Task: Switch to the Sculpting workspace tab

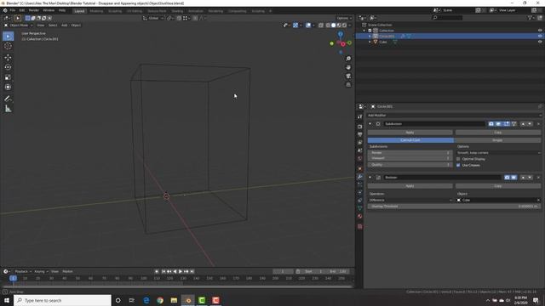Action: click(x=115, y=11)
